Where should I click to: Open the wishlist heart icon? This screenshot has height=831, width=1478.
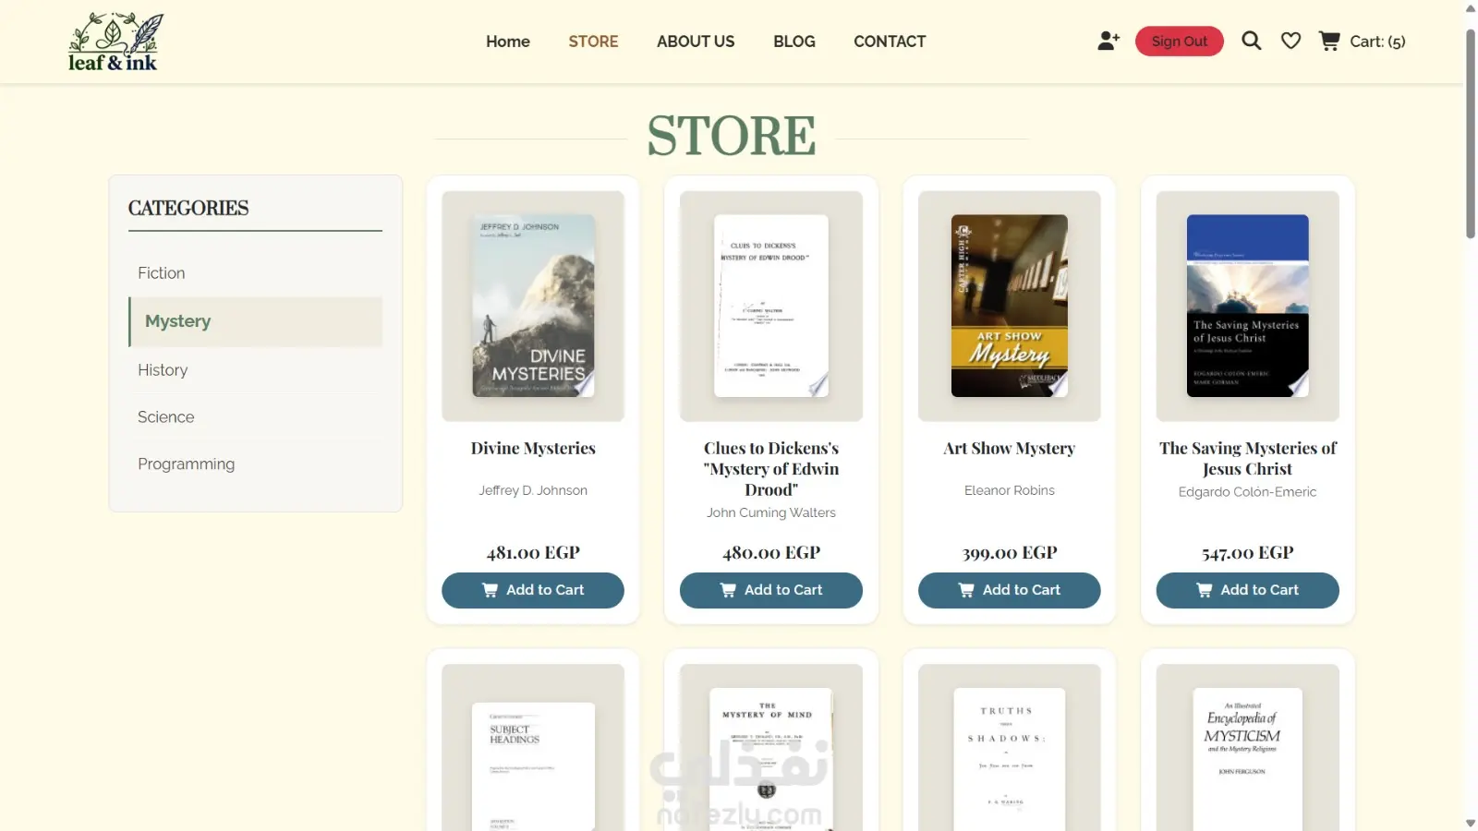(1290, 41)
